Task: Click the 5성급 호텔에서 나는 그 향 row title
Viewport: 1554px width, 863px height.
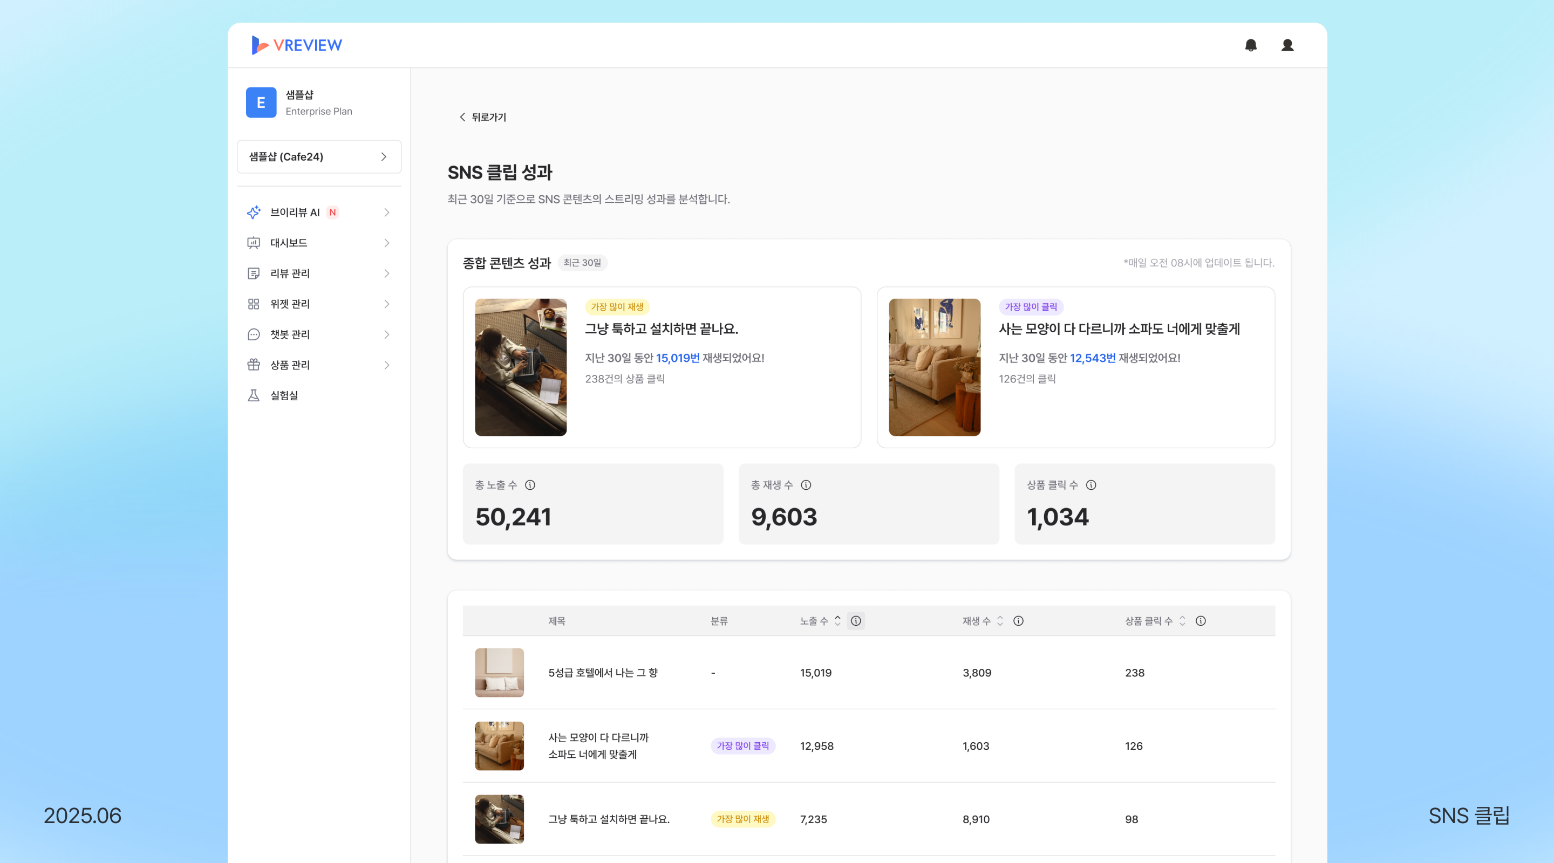Action: [602, 673]
